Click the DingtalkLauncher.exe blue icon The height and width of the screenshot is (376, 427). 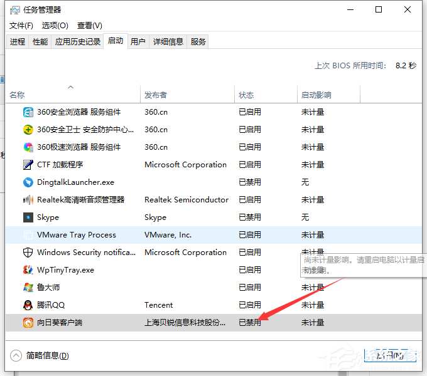28,182
